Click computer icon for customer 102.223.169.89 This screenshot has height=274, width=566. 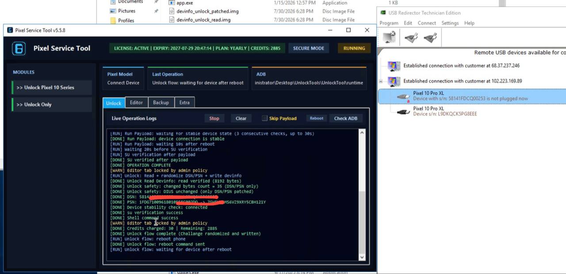tap(394, 81)
